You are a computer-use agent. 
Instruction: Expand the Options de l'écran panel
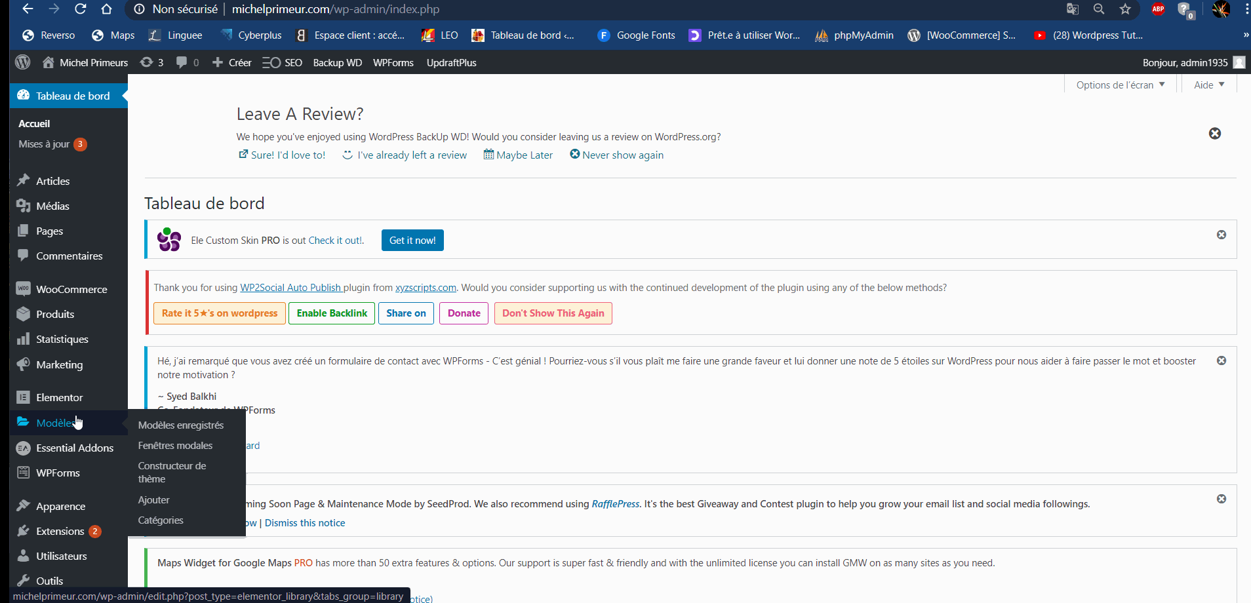coord(1121,85)
